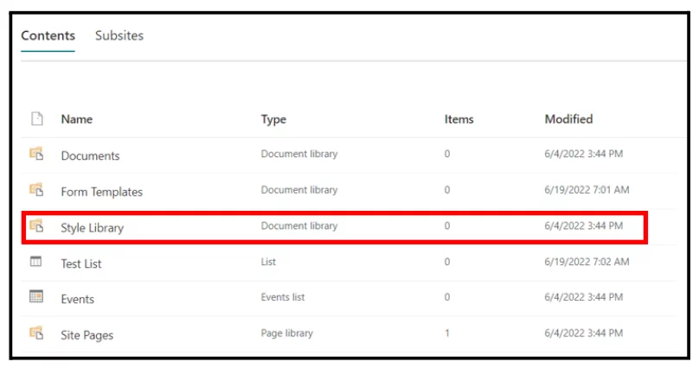699x368 pixels.
Task: Sort by the Type column header
Action: 273,119
